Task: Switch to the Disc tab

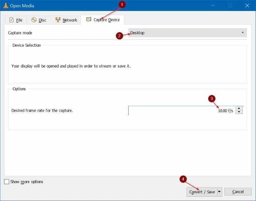Action: [39, 20]
